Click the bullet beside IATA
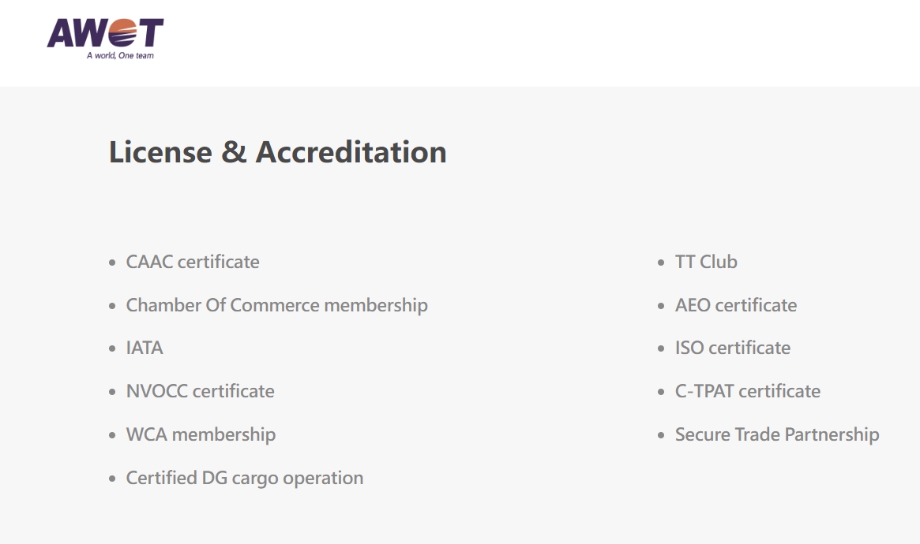Viewport: 920px width, 544px height. (x=112, y=348)
